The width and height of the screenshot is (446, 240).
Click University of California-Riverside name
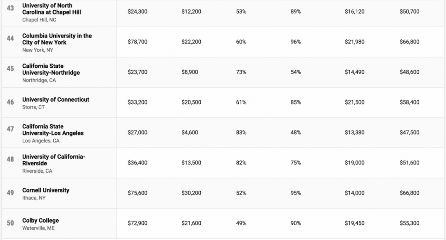pyautogui.click(x=54, y=160)
